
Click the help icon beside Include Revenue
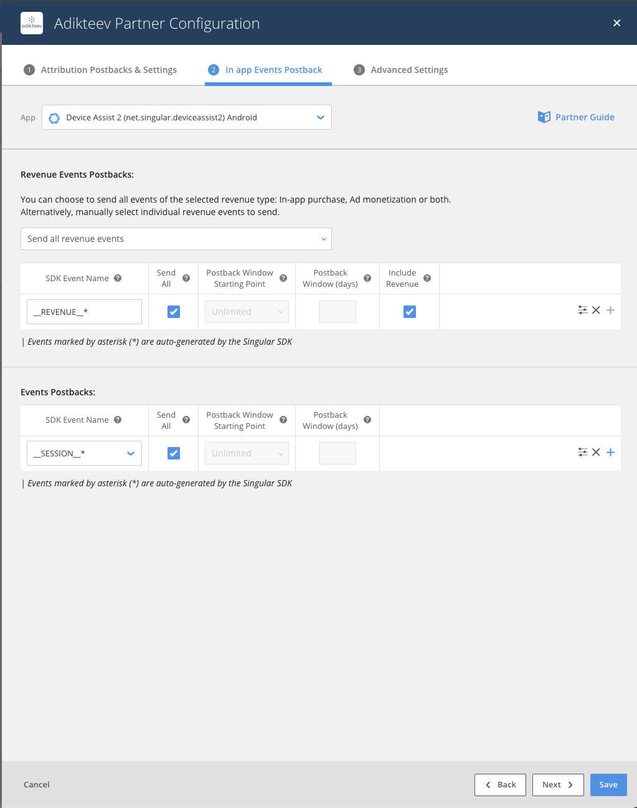(427, 278)
